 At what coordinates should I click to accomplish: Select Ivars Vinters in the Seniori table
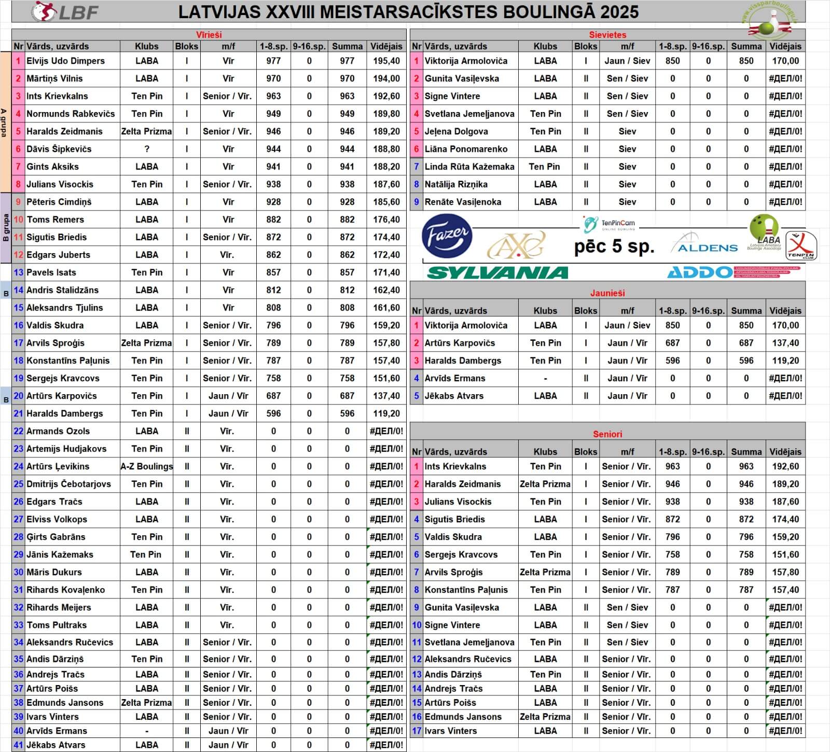pos(470,731)
